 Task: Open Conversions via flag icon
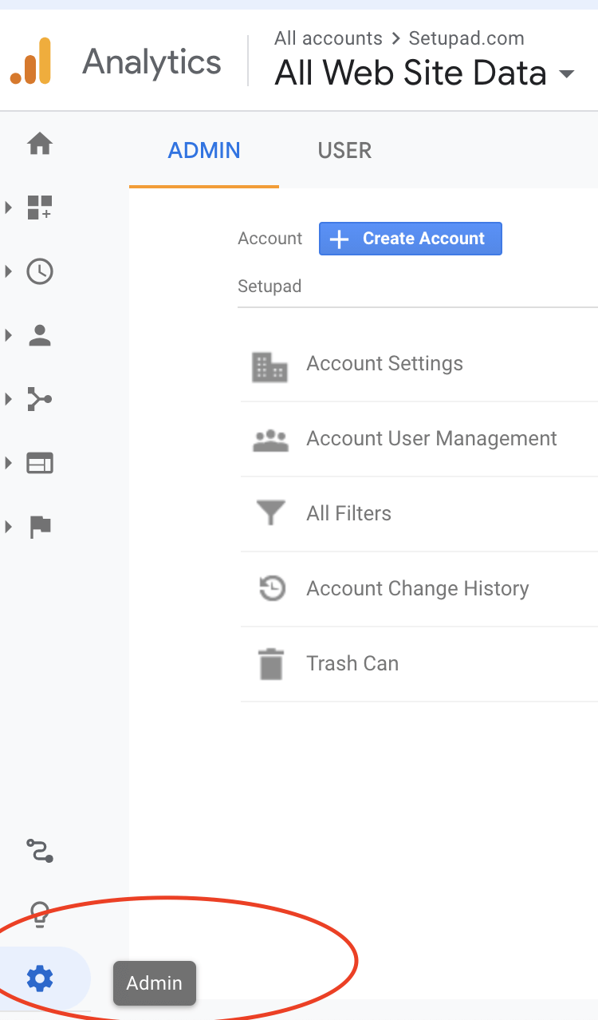(x=39, y=527)
